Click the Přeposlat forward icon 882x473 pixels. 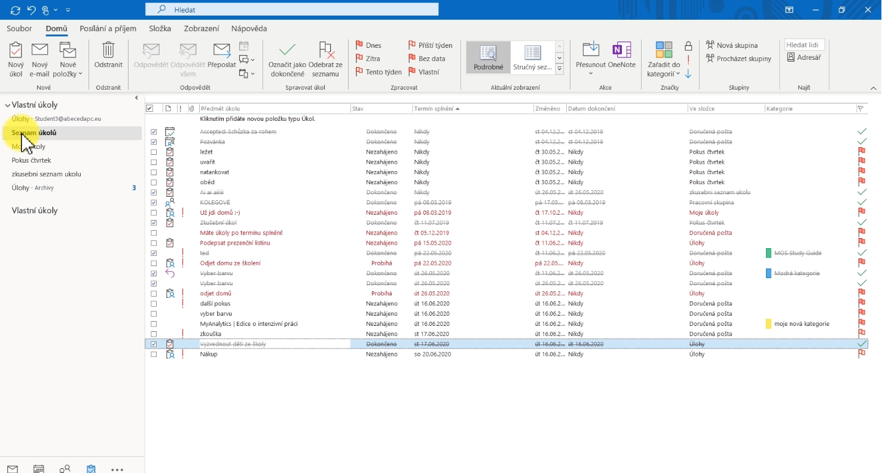pyautogui.click(x=221, y=51)
